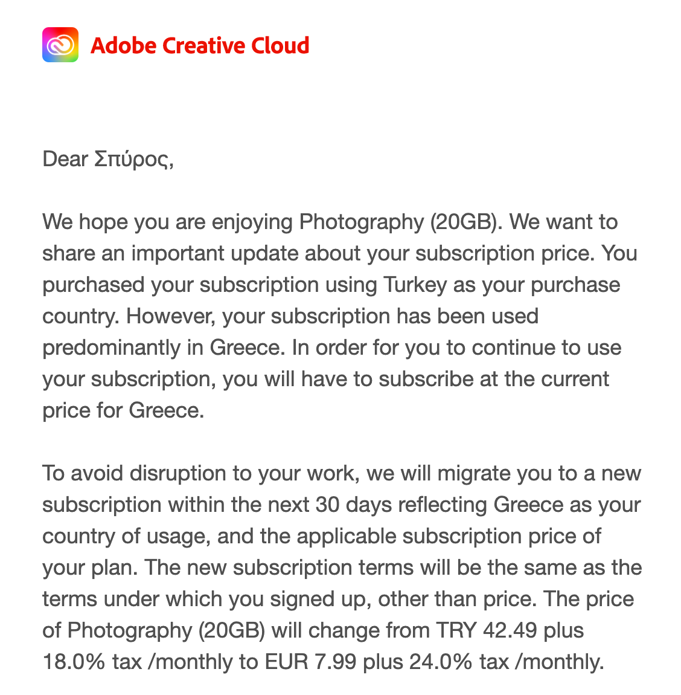Click the 24.0% tax figure
This screenshot has width=681, height=695.
point(441,662)
